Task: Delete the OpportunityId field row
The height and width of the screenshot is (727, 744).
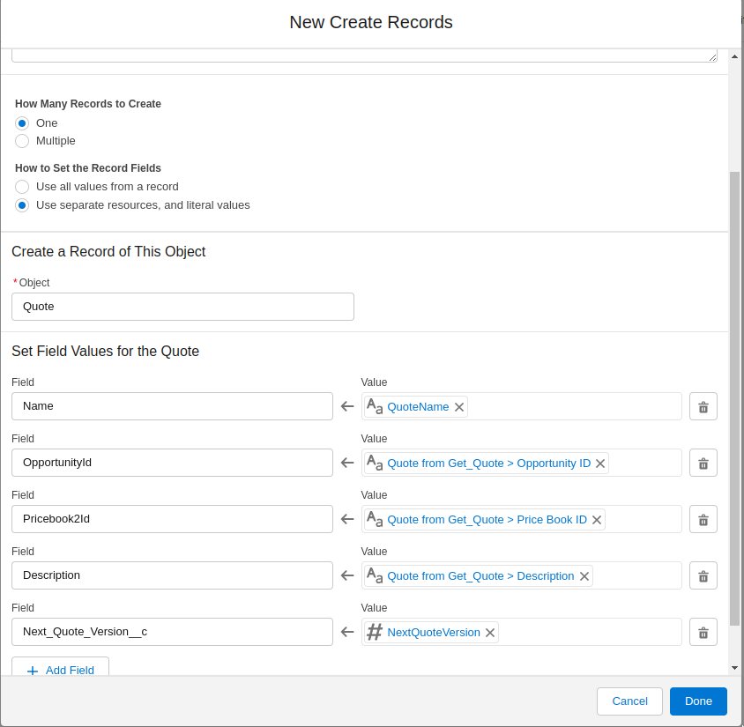Action: [703, 463]
